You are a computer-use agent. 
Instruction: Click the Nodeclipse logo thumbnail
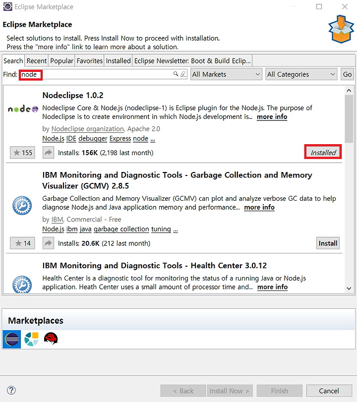[x=23, y=109]
